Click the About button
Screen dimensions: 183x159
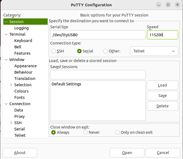point(20,153)
